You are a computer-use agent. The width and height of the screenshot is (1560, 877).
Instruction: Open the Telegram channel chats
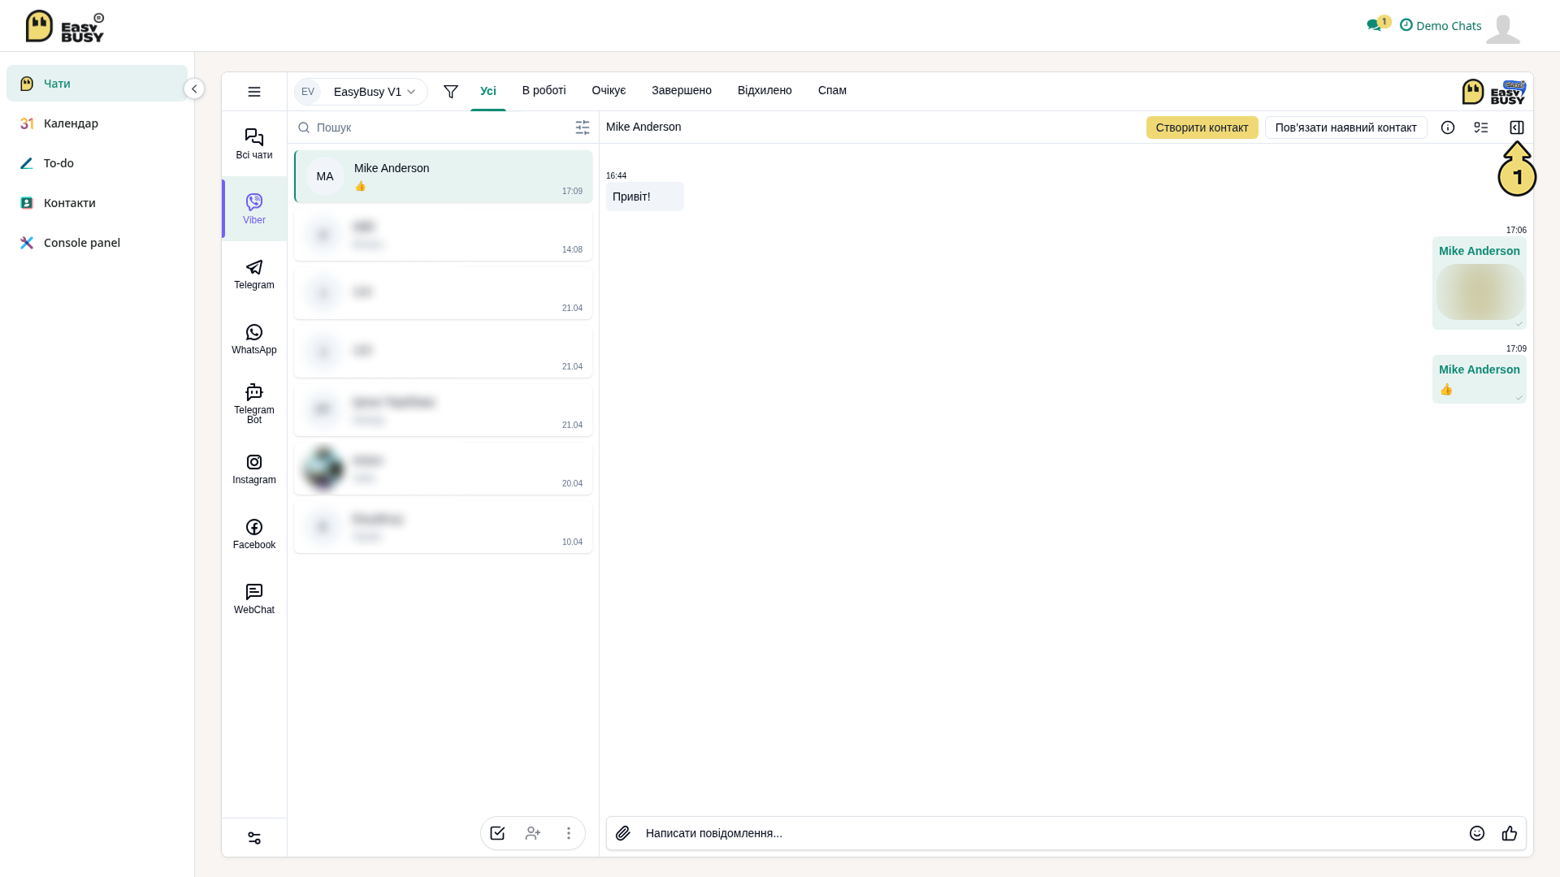coord(254,274)
